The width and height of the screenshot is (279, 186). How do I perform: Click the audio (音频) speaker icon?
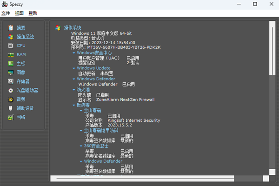pos(11,100)
